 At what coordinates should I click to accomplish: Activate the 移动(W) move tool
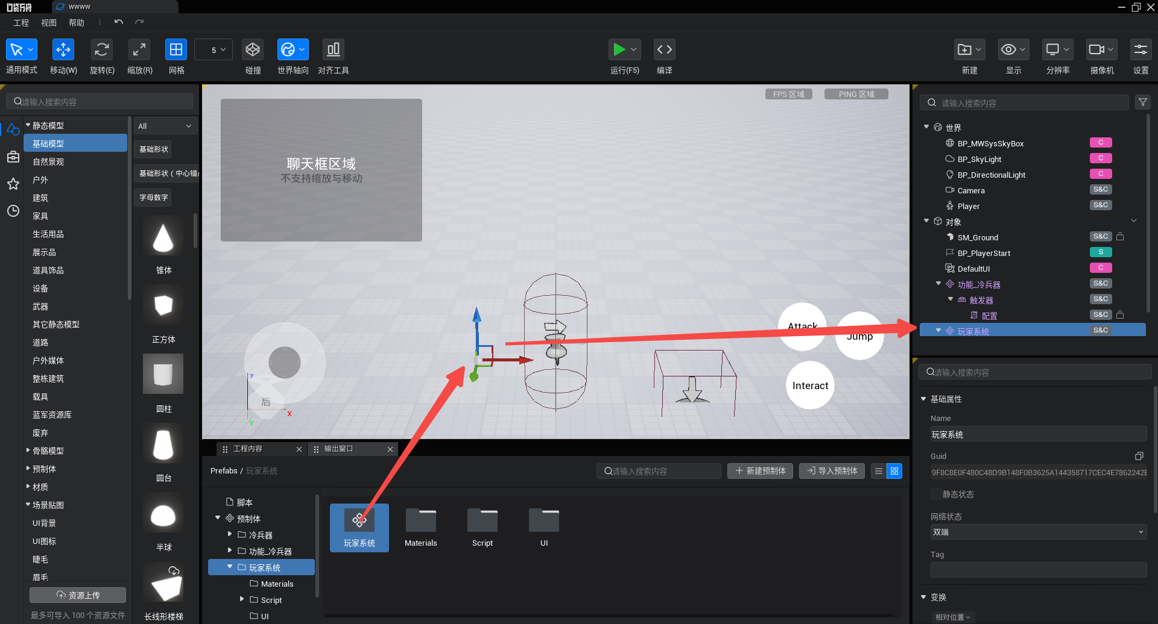pos(63,49)
